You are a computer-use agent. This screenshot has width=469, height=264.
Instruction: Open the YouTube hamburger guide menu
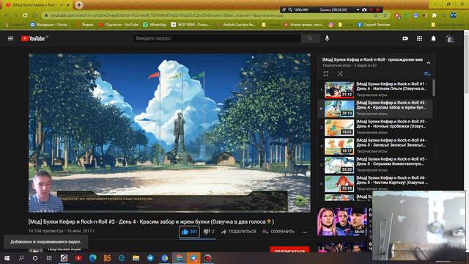tap(10, 38)
